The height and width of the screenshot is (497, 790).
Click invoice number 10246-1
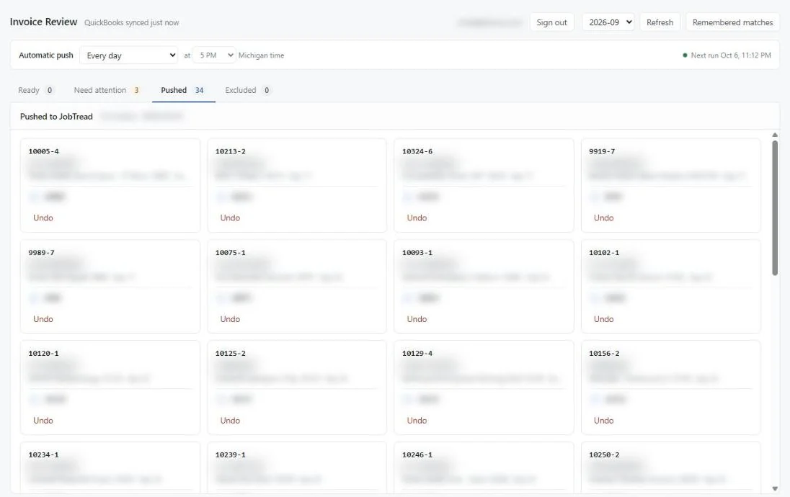(417, 455)
